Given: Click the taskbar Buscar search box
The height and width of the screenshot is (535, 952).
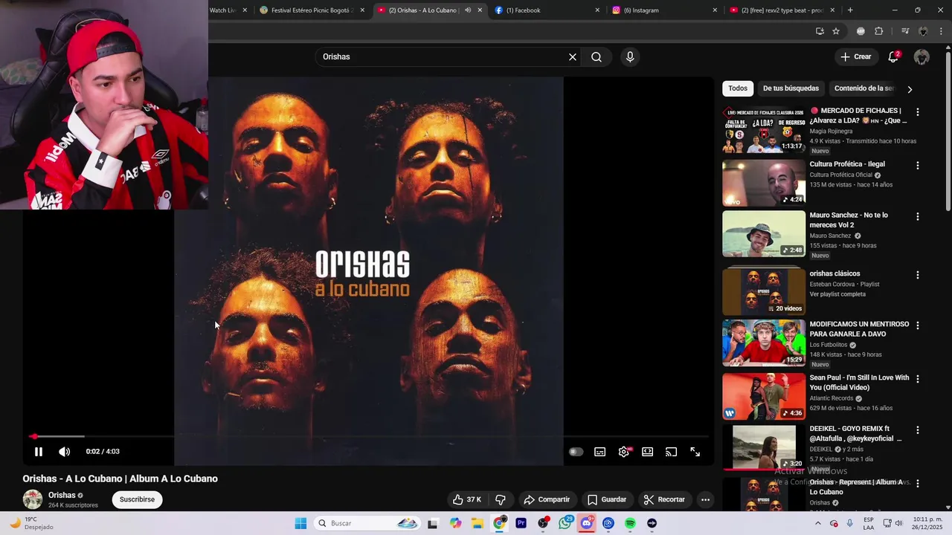Looking at the screenshot, I should 367,523.
